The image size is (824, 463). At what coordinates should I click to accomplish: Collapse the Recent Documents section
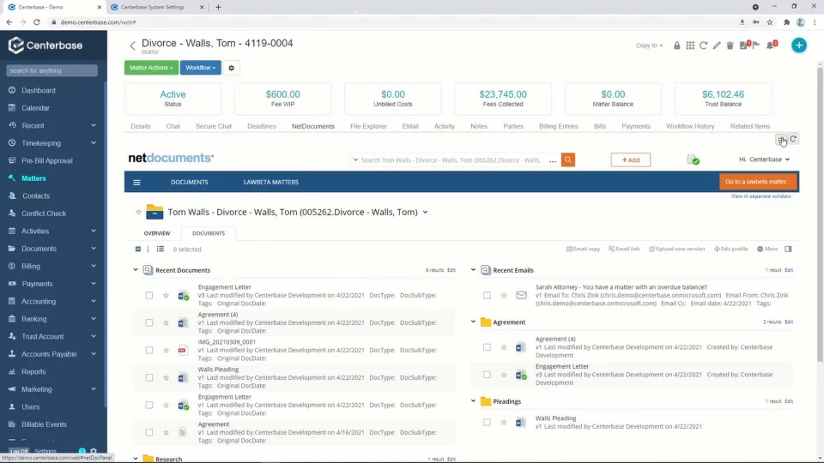pos(135,270)
